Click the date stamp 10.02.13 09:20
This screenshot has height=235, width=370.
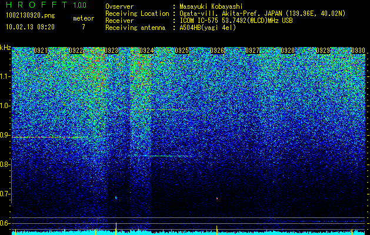pyautogui.click(x=30, y=27)
